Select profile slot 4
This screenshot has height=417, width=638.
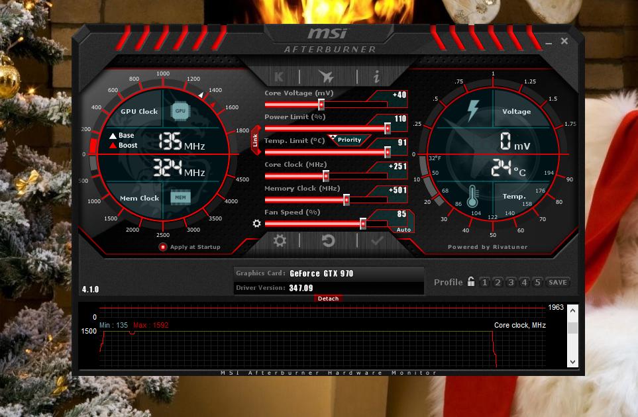pos(524,282)
